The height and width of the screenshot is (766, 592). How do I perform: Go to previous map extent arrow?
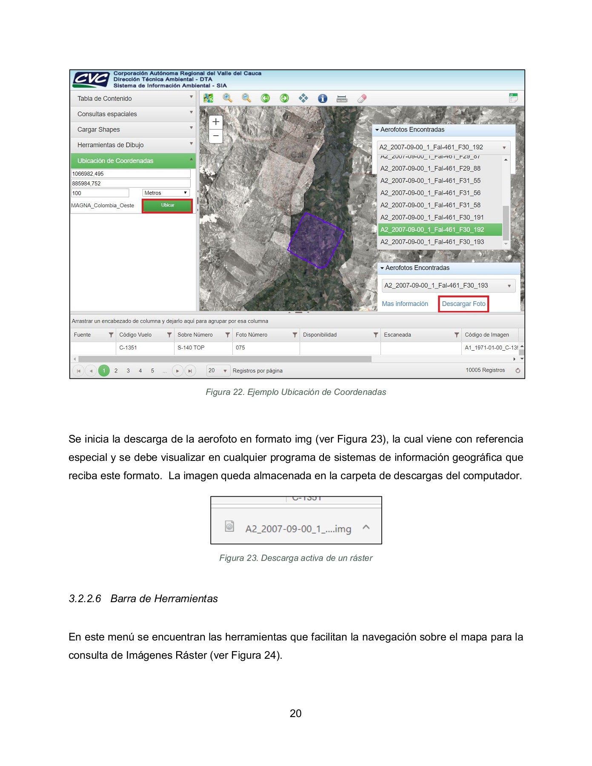[x=265, y=98]
